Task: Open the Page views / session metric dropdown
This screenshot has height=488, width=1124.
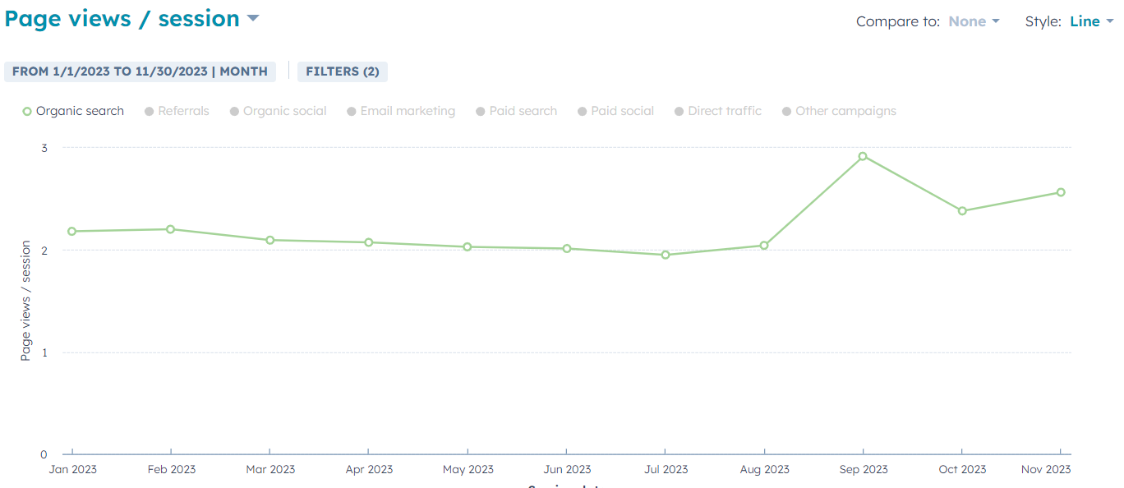Action: coord(131,19)
